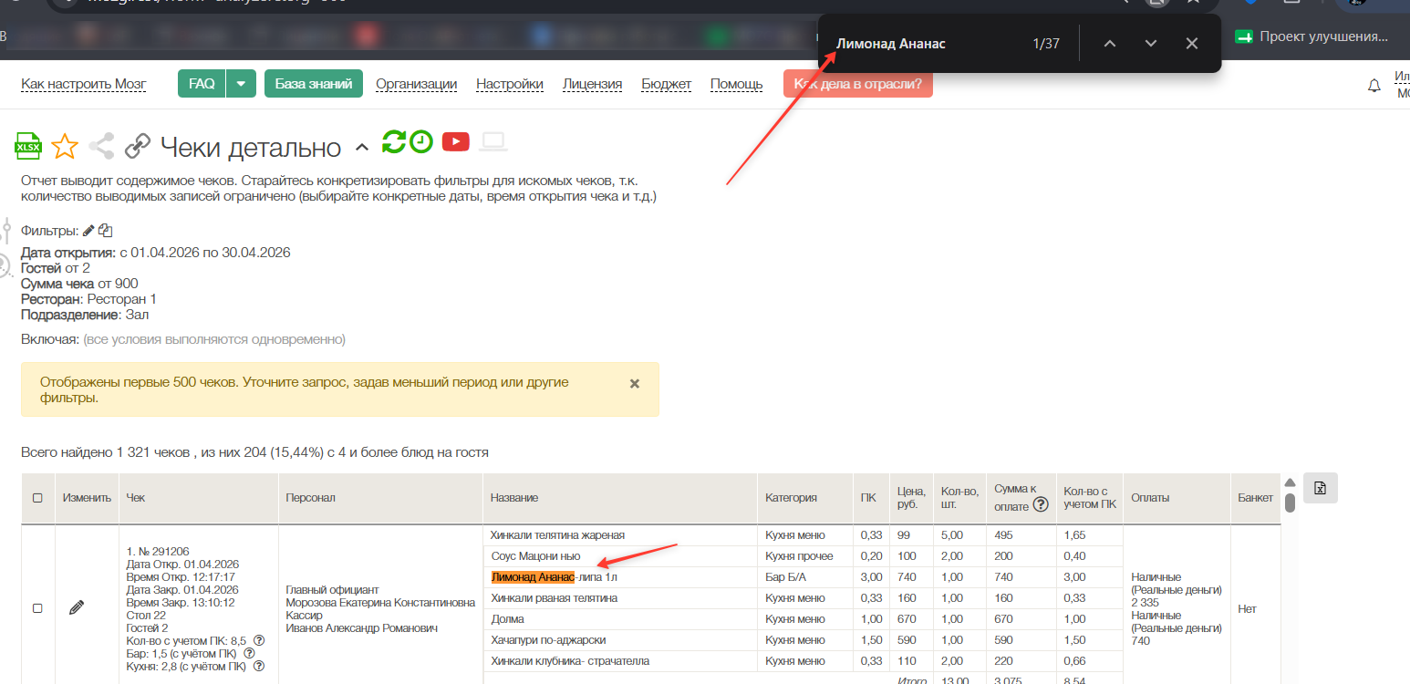Open the green clock schedule icon

[x=421, y=141]
